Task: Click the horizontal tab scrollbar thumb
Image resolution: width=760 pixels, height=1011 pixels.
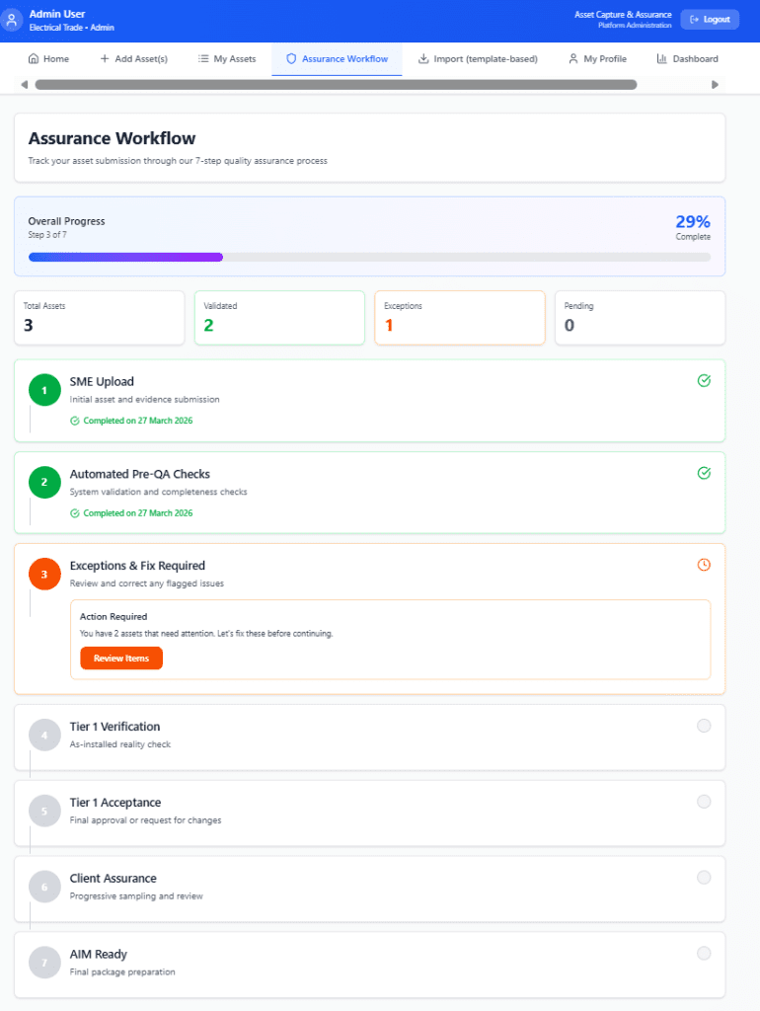Action: point(336,85)
